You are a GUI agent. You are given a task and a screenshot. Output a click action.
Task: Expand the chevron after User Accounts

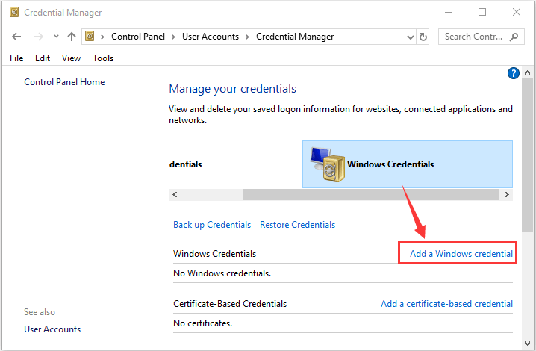[x=247, y=37]
